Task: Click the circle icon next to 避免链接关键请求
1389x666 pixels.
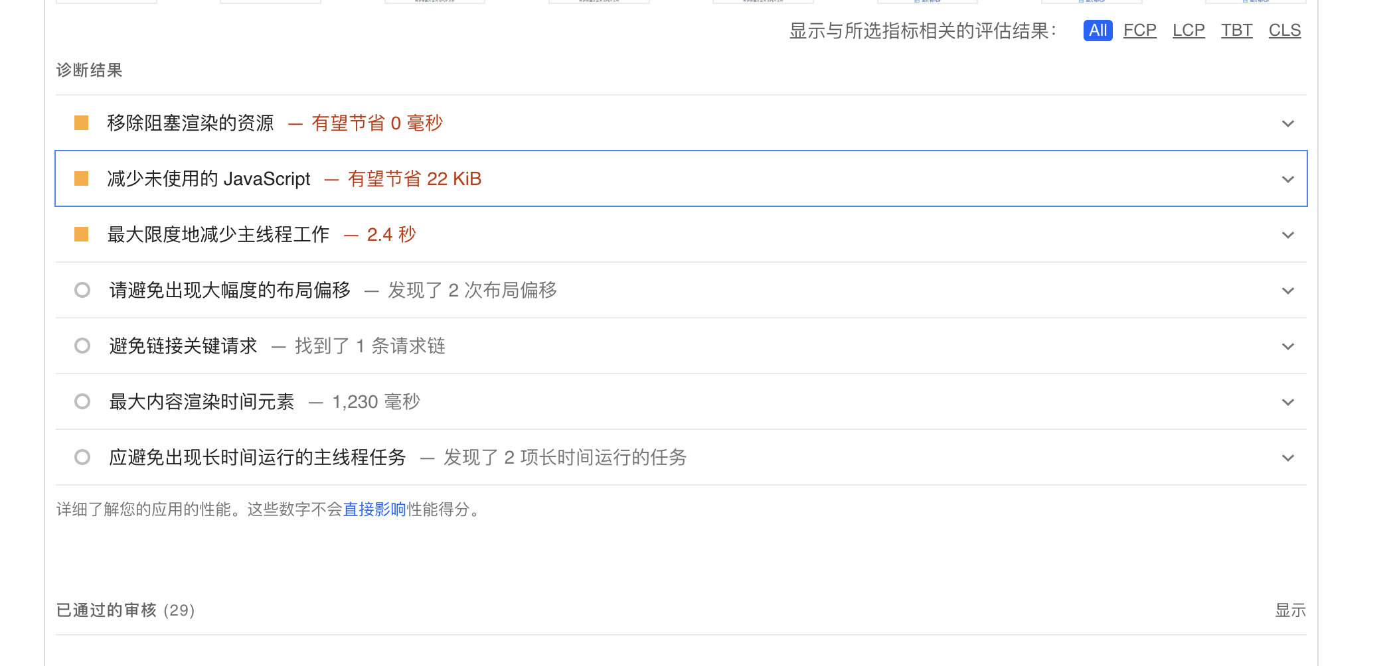Action: coord(82,346)
